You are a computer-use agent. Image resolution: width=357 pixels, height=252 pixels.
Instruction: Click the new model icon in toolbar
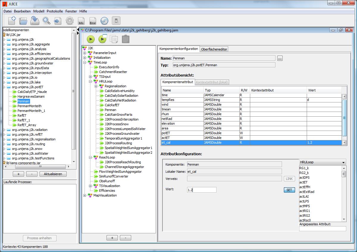click(x=12, y=21)
